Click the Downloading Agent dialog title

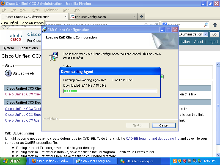(77, 71)
